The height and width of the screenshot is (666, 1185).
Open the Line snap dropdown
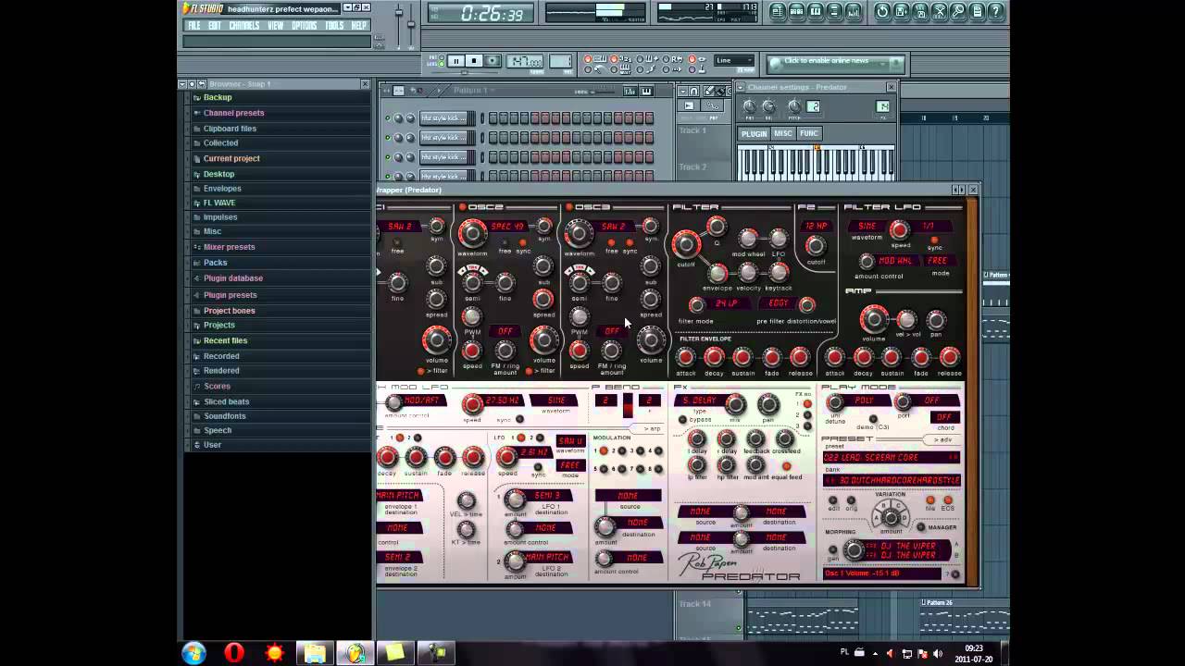733,61
